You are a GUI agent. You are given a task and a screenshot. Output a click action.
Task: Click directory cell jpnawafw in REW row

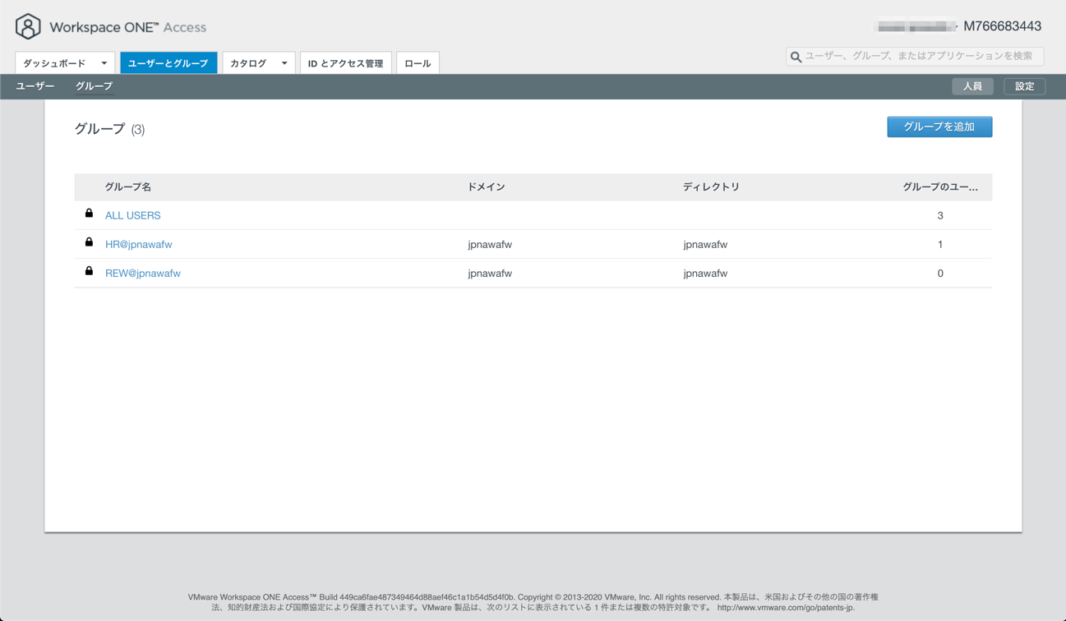click(x=705, y=273)
